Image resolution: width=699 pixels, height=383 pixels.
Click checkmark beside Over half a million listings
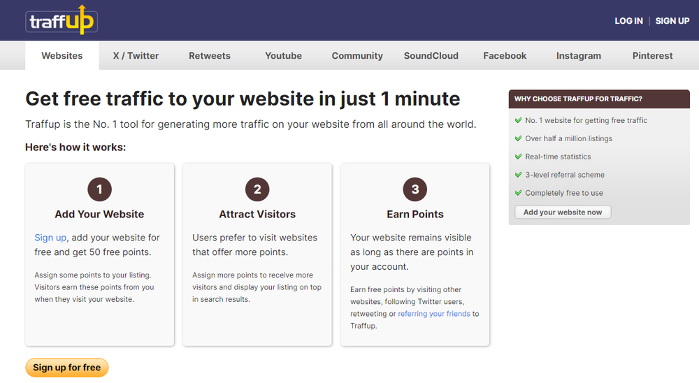pos(518,138)
